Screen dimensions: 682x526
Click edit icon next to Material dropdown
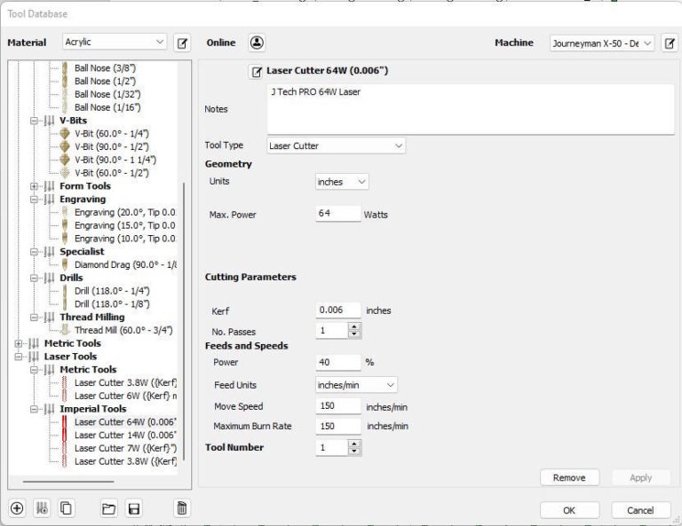182,43
